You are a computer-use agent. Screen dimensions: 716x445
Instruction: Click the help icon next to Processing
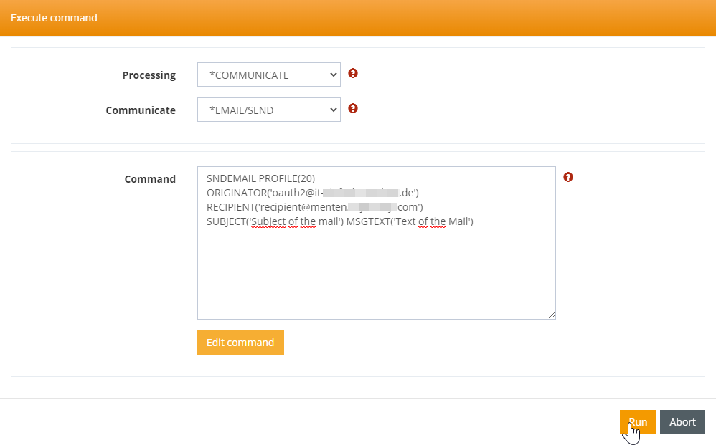point(352,74)
